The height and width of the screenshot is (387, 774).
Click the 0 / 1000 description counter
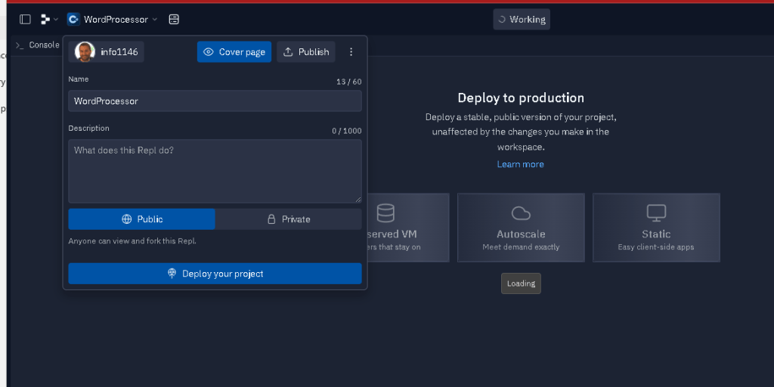(x=346, y=131)
